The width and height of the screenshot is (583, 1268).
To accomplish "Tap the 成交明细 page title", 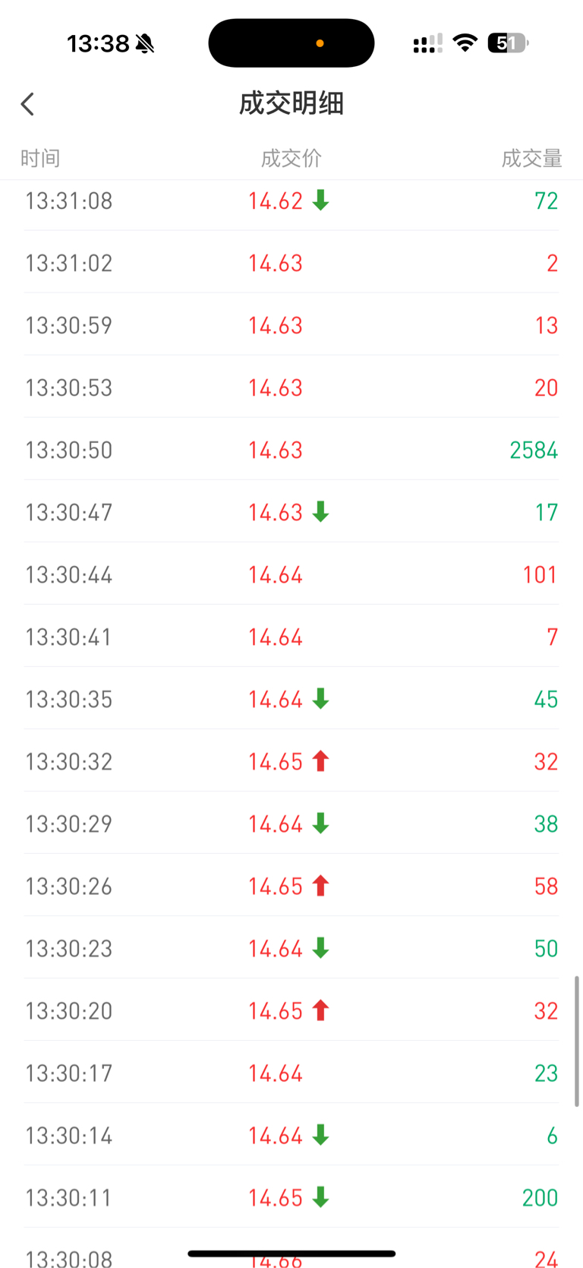I will pos(291,103).
